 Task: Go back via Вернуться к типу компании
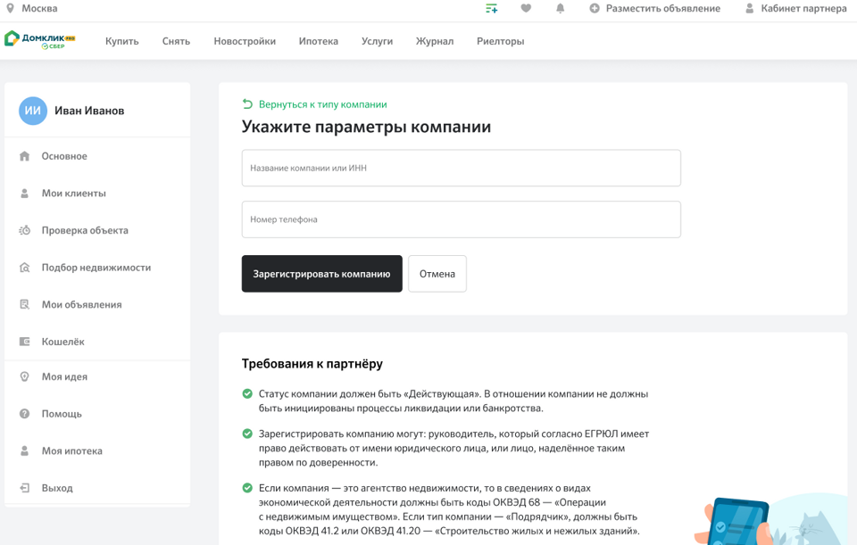point(322,104)
